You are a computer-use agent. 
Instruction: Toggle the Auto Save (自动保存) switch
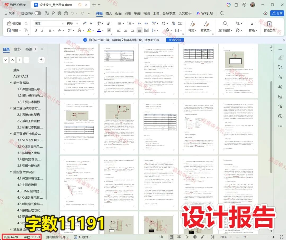click(x=38, y=13)
